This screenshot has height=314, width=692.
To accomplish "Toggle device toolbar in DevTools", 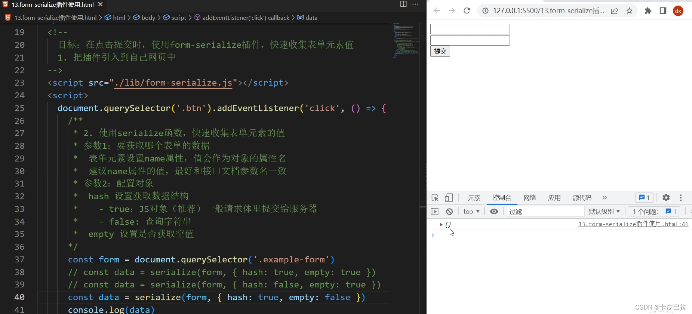I will pos(449,198).
